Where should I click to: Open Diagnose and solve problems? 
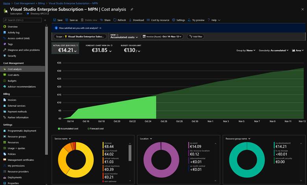pyautogui.click(x=24, y=50)
